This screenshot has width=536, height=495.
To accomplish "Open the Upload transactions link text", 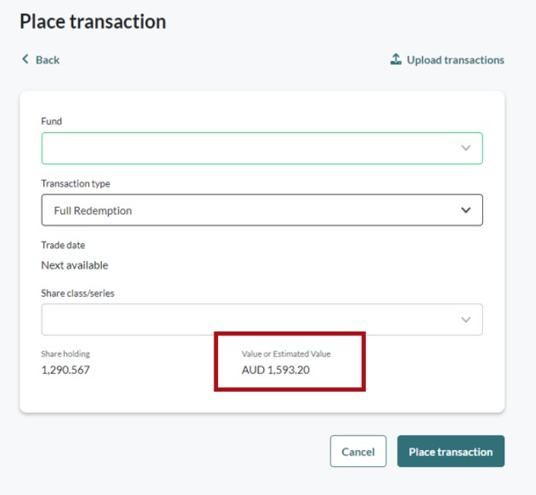I will (x=455, y=60).
